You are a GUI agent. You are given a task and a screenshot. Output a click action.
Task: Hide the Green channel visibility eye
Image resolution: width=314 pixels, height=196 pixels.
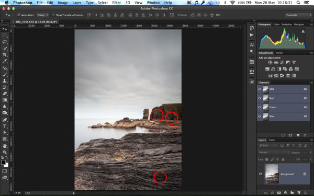coord(260,107)
